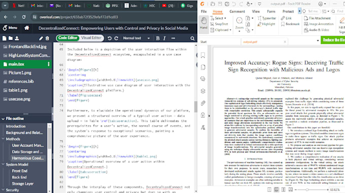Jump to Introduction in outline
Screen dimensions: 345x193
16,126
